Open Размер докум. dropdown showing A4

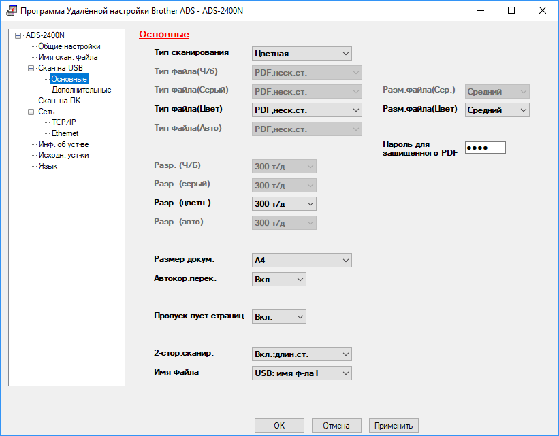[302, 260]
